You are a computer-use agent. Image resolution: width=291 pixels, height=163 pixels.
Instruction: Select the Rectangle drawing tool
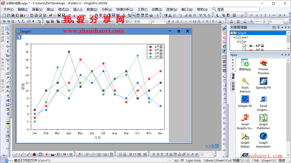(x=8, y=87)
